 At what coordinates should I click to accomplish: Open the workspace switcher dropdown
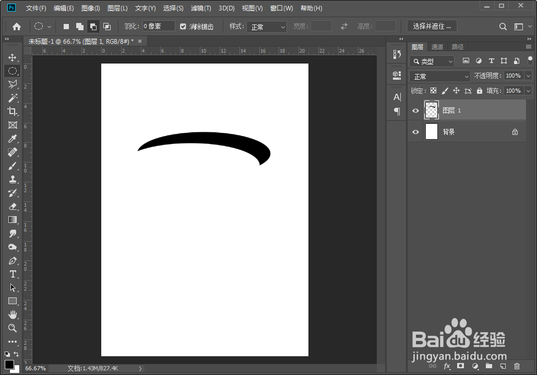point(530,27)
